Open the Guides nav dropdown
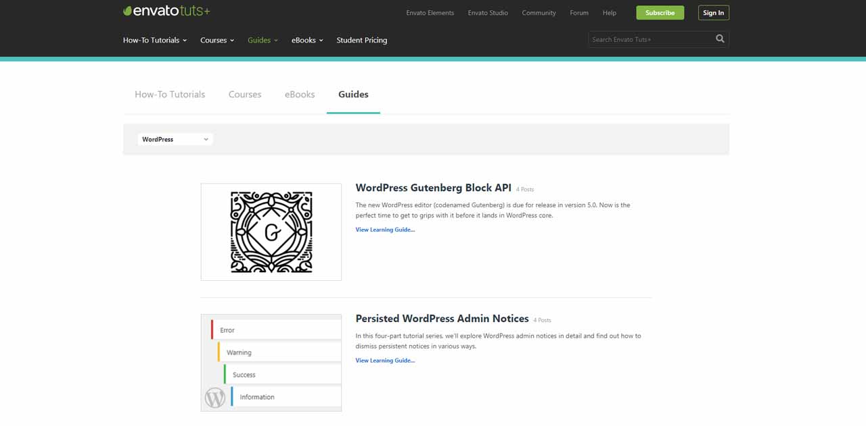 pos(263,40)
